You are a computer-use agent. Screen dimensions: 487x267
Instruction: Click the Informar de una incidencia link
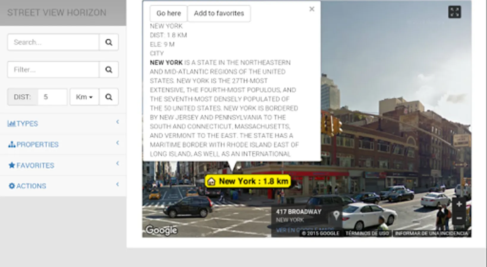[x=432, y=233]
